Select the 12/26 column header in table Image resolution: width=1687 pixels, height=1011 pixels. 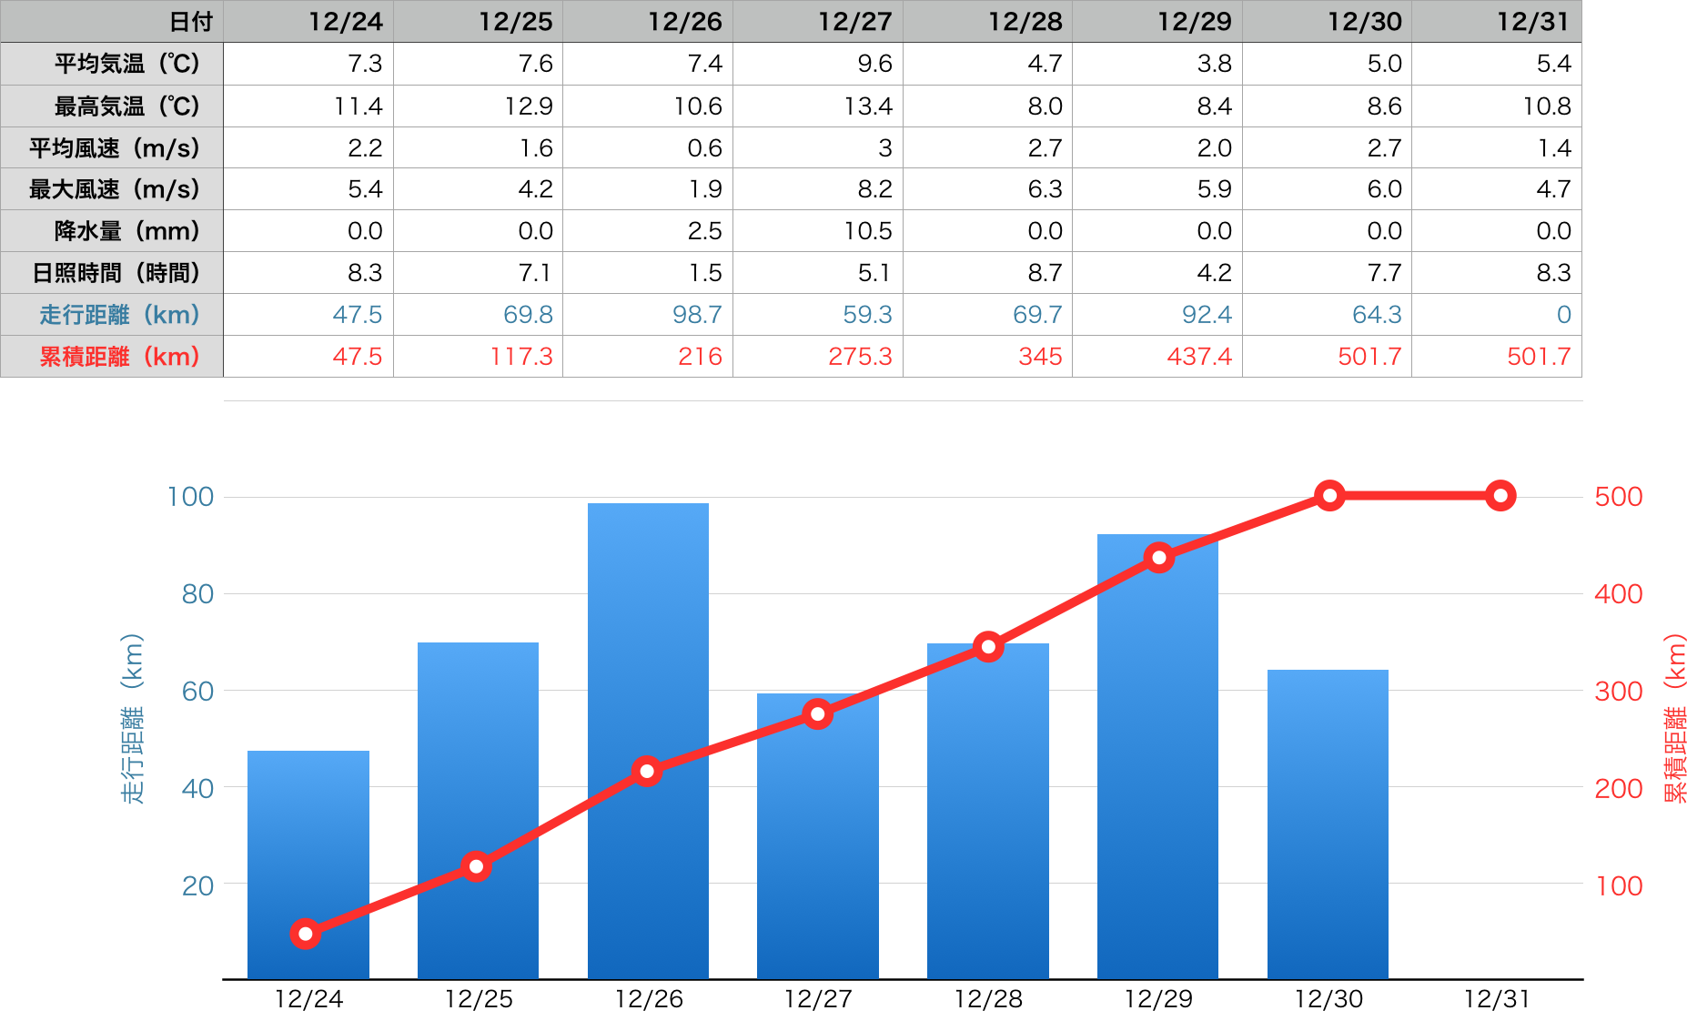(x=648, y=21)
